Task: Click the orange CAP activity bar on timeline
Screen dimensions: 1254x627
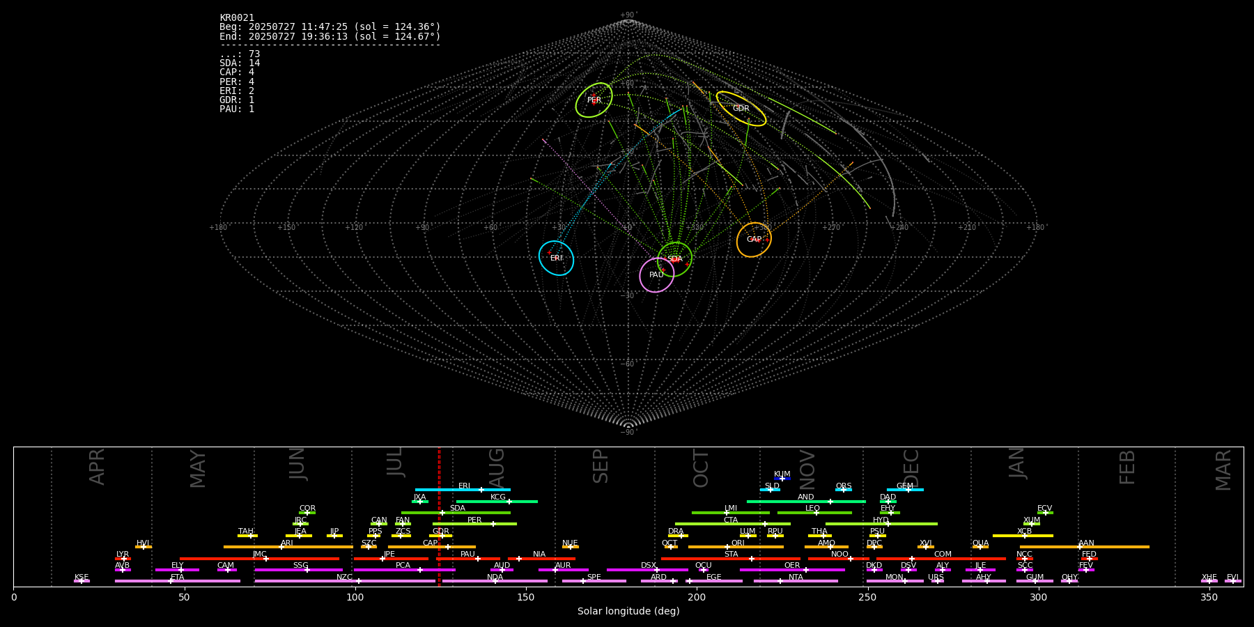Action: pyautogui.click(x=432, y=547)
